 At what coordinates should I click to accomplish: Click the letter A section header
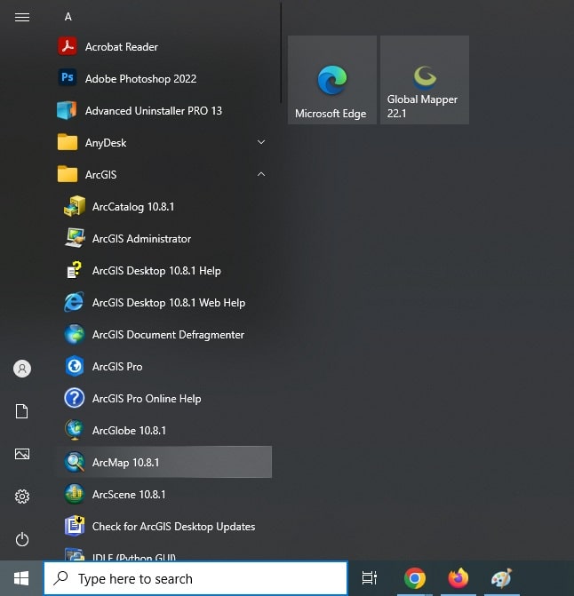tap(68, 17)
